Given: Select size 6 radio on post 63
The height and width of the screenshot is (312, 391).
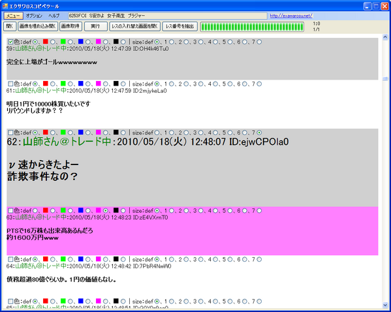Looking at the screenshot, I should 245,210.
